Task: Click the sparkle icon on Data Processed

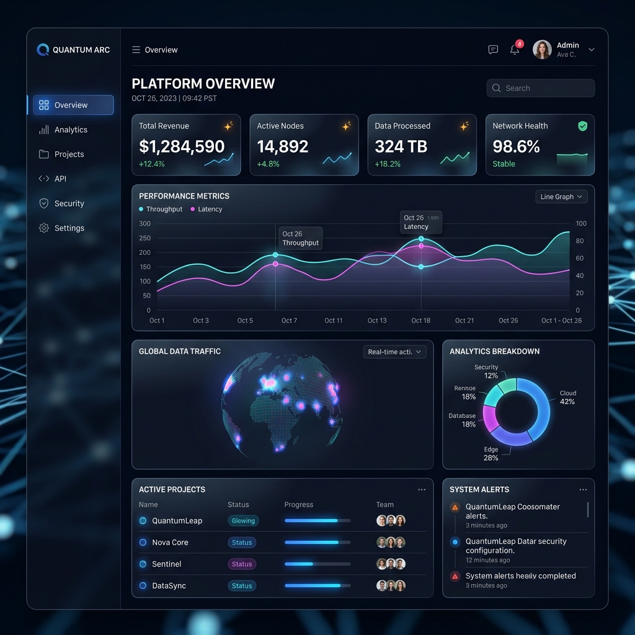Action: (464, 126)
